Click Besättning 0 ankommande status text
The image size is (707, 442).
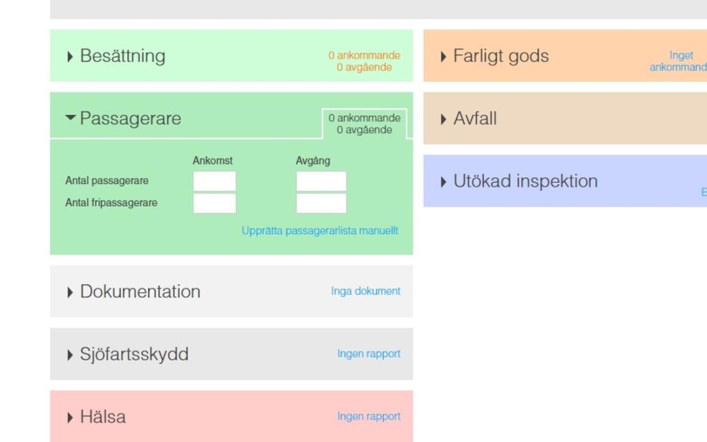pos(365,55)
